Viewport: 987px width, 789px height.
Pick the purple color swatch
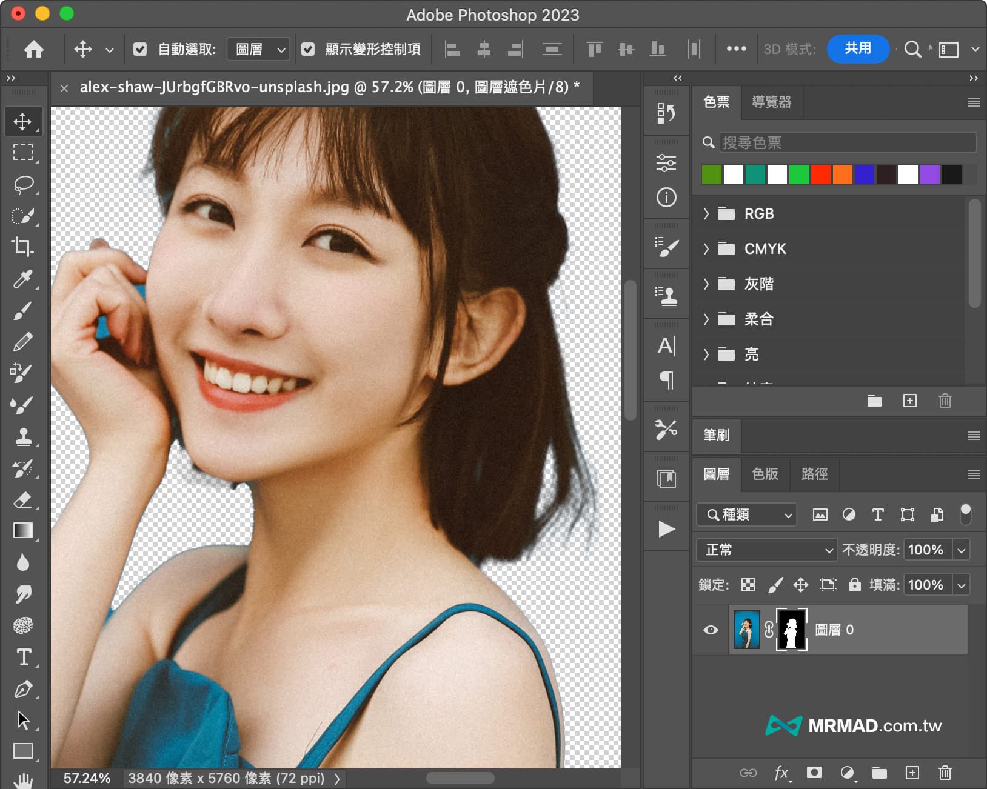click(x=929, y=175)
